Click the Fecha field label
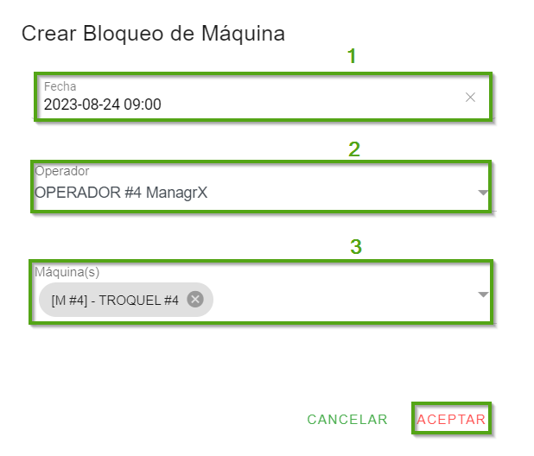This screenshot has height=456, width=534. tap(60, 87)
